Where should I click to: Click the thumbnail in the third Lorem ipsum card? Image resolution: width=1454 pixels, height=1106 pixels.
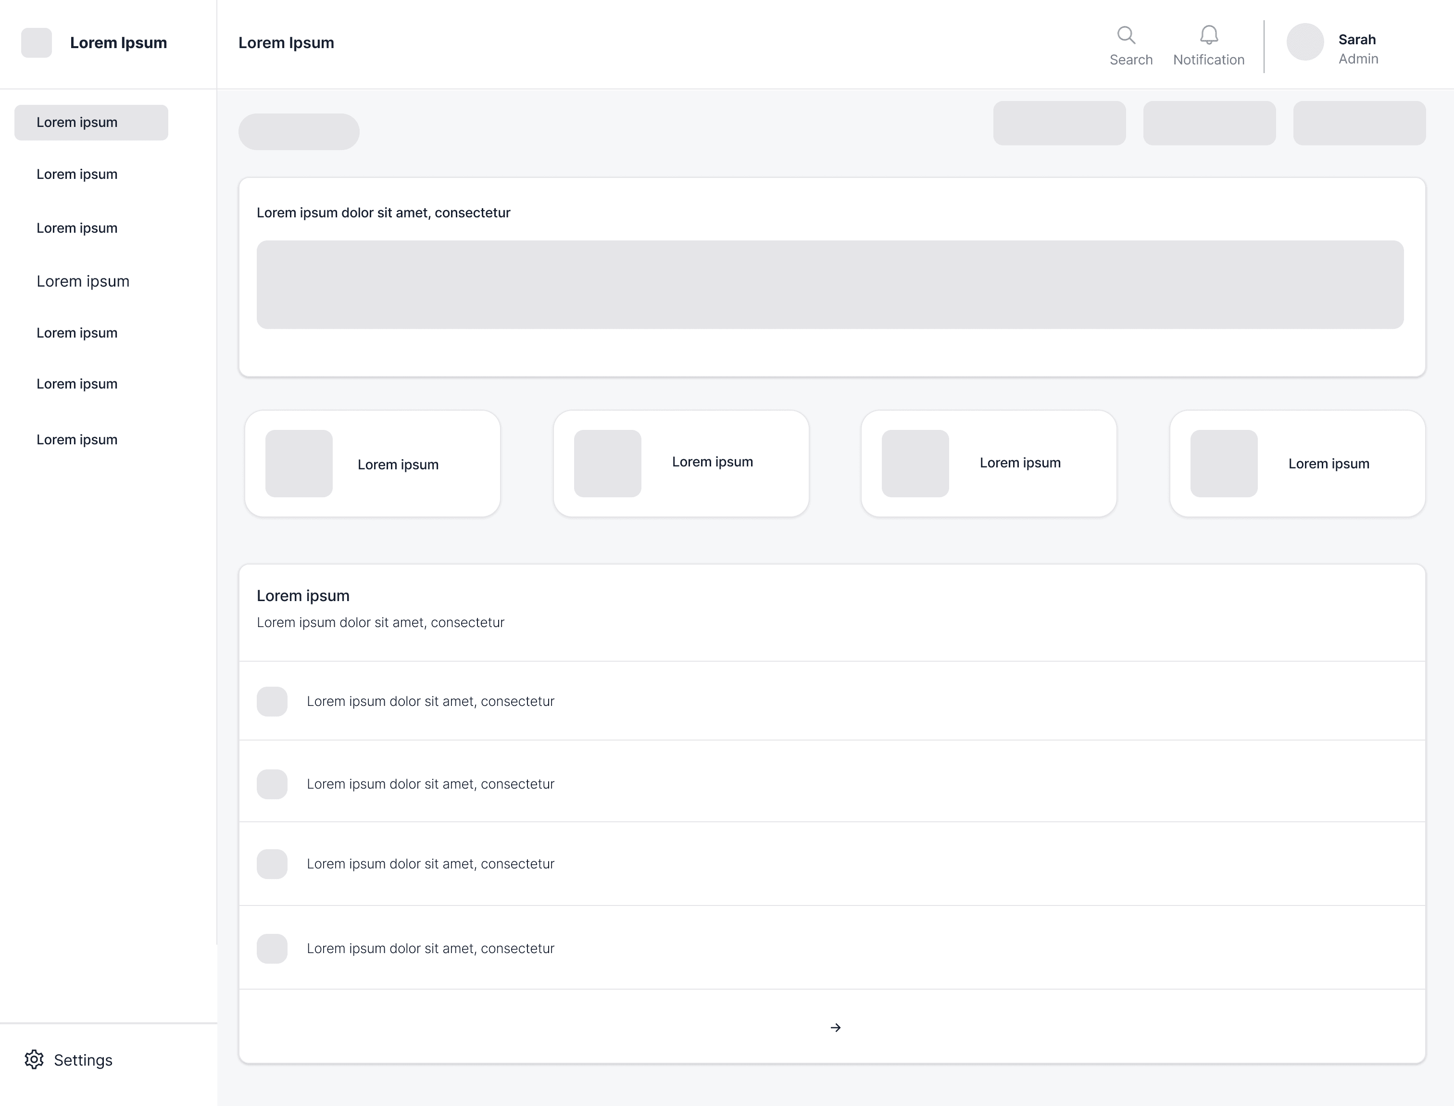(x=915, y=464)
